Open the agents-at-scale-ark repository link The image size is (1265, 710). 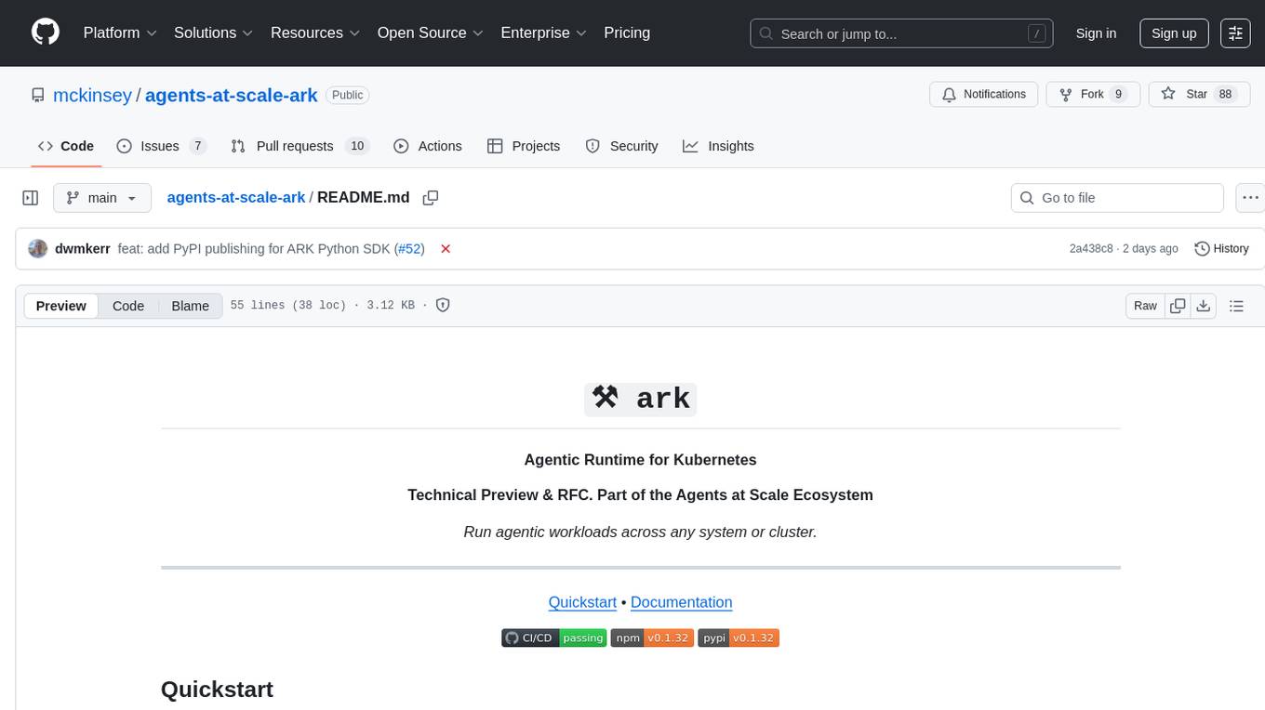tap(232, 95)
